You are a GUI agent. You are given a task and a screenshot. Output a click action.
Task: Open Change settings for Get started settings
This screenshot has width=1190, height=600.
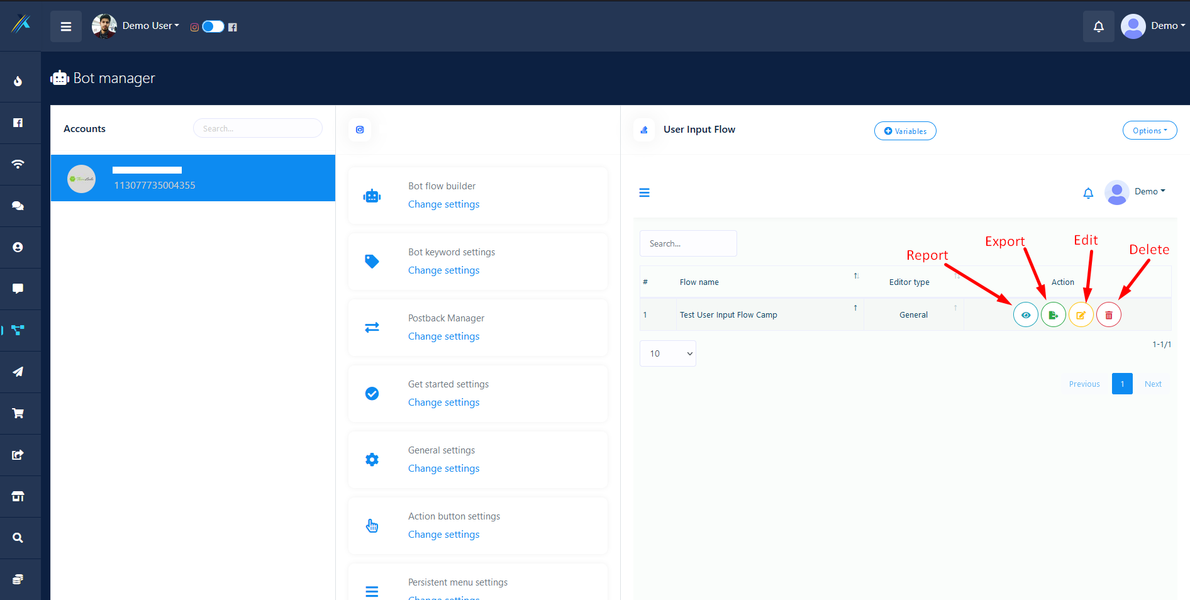[444, 403]
